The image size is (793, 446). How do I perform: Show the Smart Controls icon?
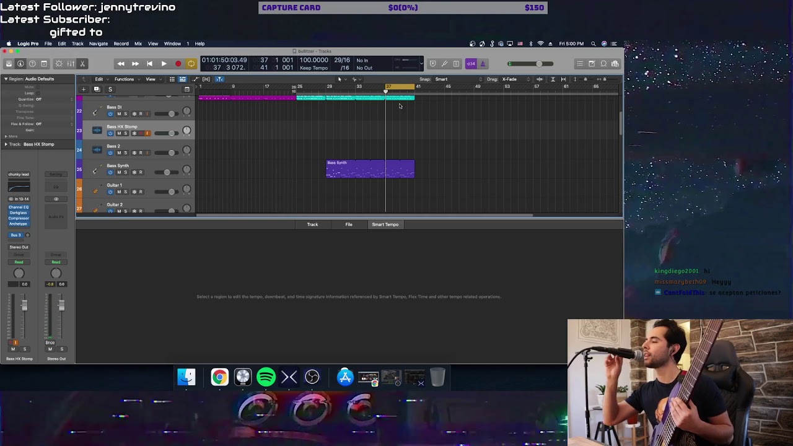tap(59, 64)
